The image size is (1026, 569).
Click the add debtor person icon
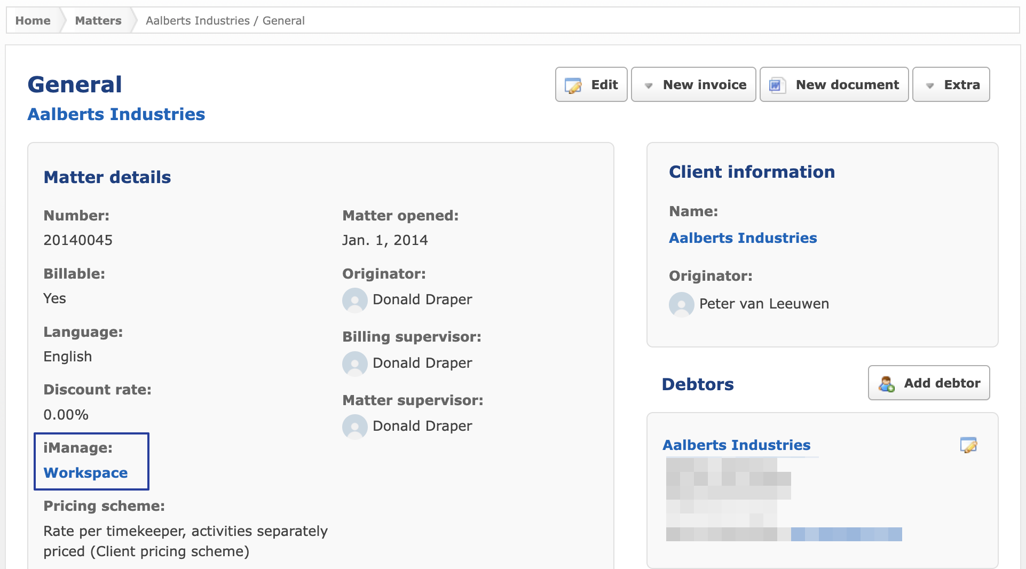point(887,384)
